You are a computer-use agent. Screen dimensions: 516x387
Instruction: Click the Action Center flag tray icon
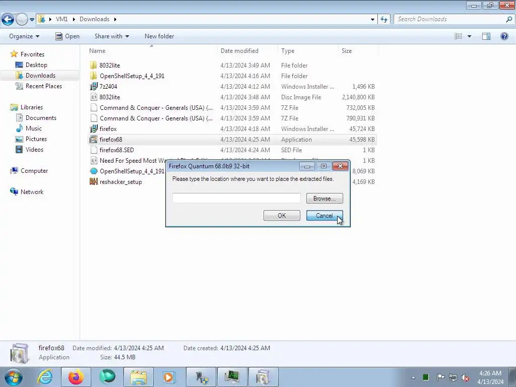point(440,377)
